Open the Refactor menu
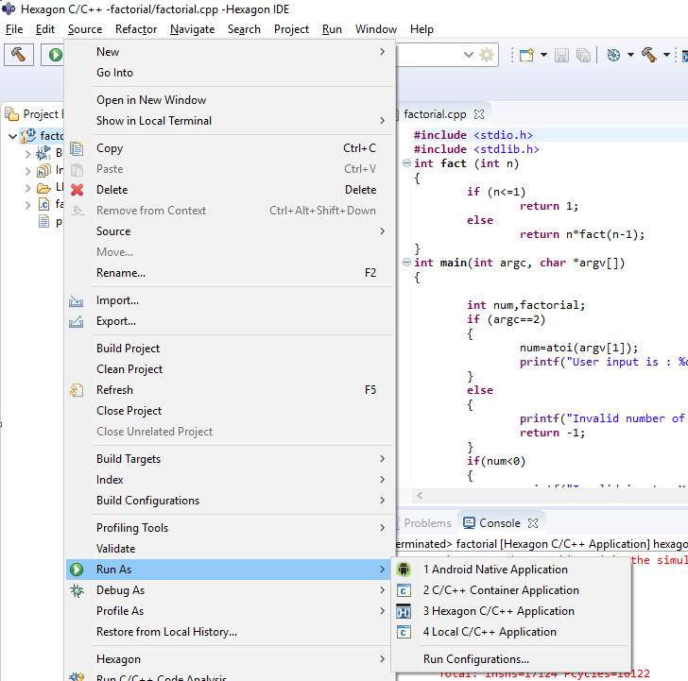This screenshot has height=681, width=688. tap(136, 29)
